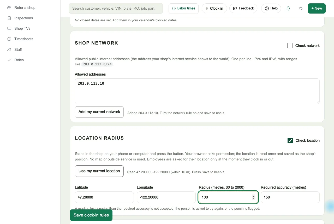Image resolution: width=334 pixels, height=224 pixels.
Task: Click the clipboard icon beside Inspections
Action: 9,18
